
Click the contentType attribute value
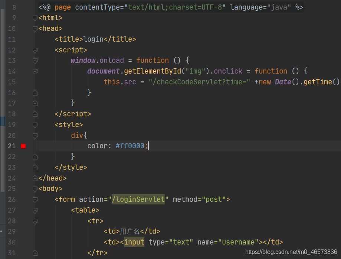pyautogui.click(x=175, y=7)
